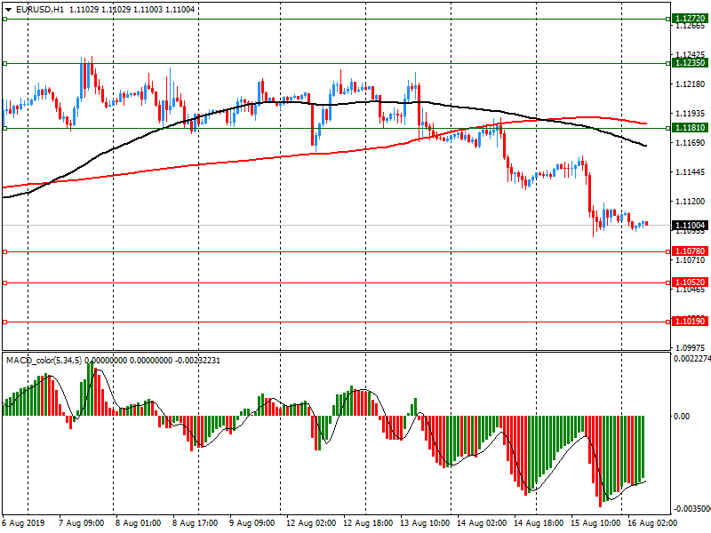Select the 1.11004 current price label
This screenshot has width=711, height=533.
[x=690, y=226]
